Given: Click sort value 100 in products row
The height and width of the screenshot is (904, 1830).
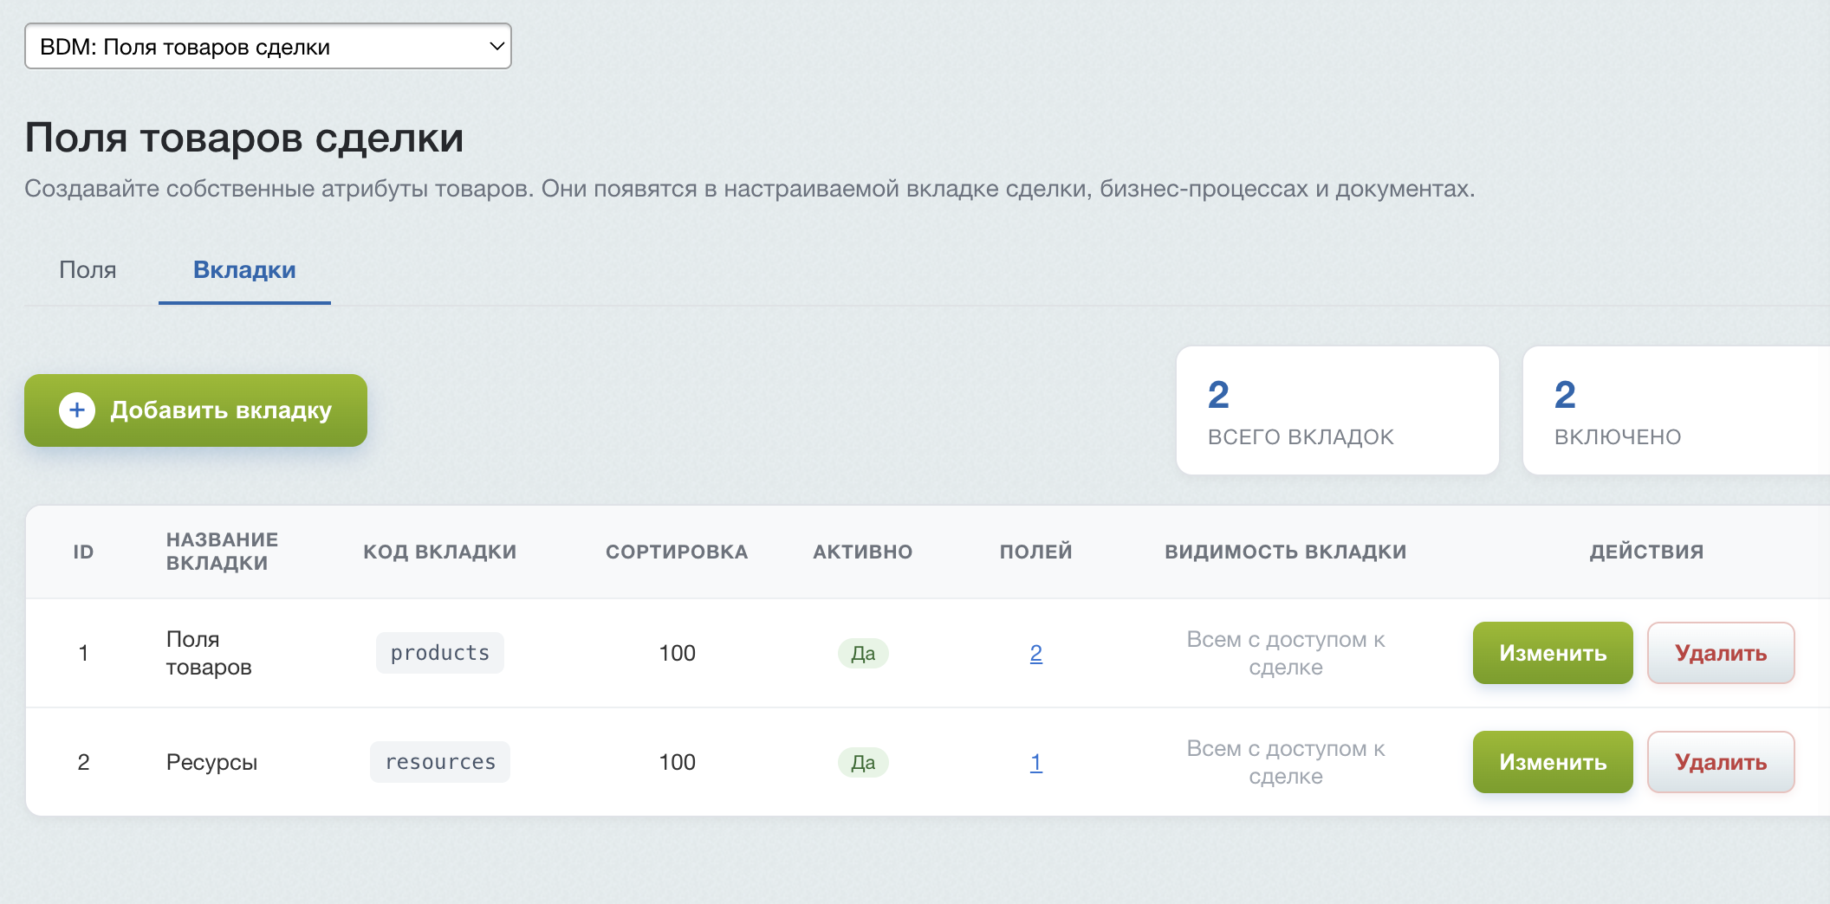Looking at the screenshot, I should [x=677, y=653].
